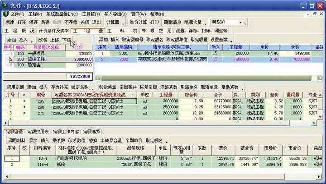
Task: Select material row 拖轮
Action: coord(163,165)
